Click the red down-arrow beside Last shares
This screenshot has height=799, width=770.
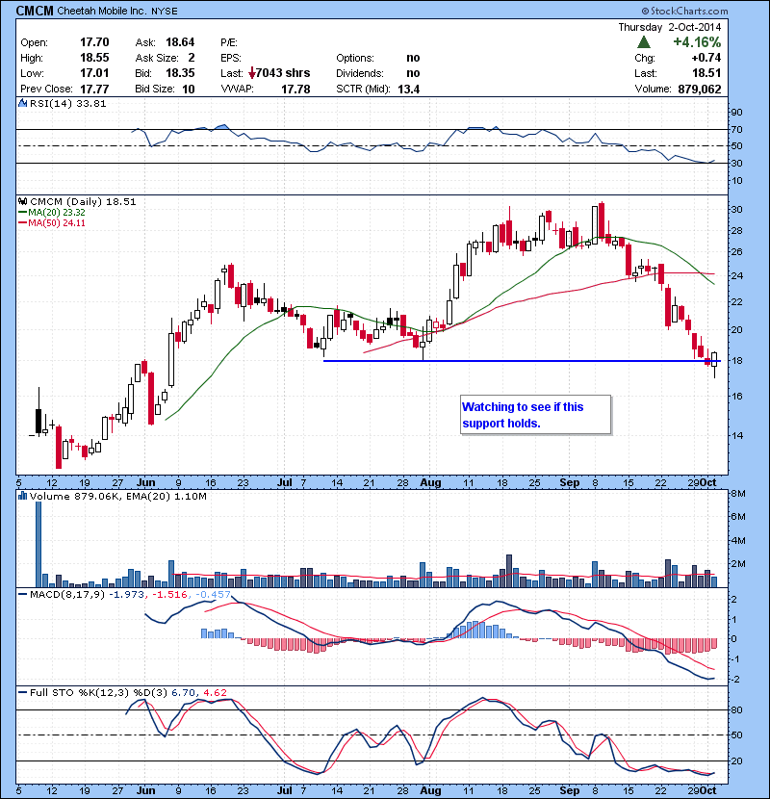pyautogui.click(x=252, y=73)
